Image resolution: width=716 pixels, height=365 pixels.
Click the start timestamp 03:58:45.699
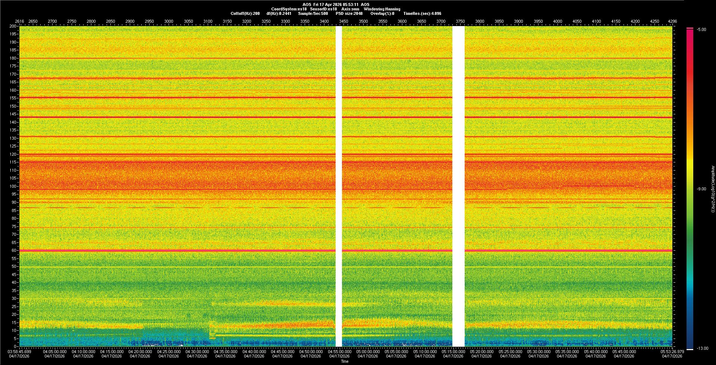[20, 352]
